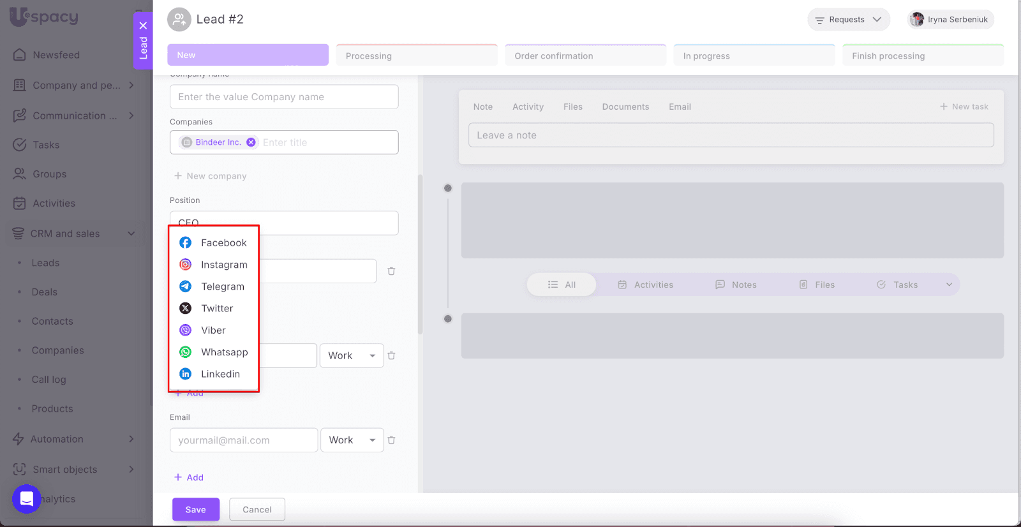
Task: Open the phone type Work dropdown
Action: point(352,355)
